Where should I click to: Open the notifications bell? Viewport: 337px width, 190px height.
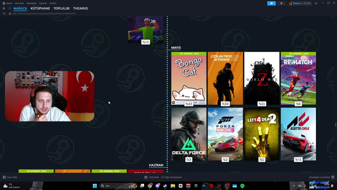click(x=281, y=3)
